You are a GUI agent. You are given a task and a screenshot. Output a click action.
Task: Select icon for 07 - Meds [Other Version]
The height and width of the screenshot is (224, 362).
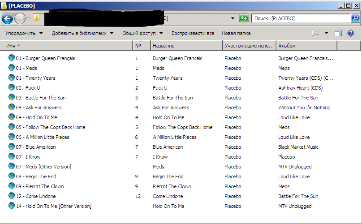coord(11,166)
